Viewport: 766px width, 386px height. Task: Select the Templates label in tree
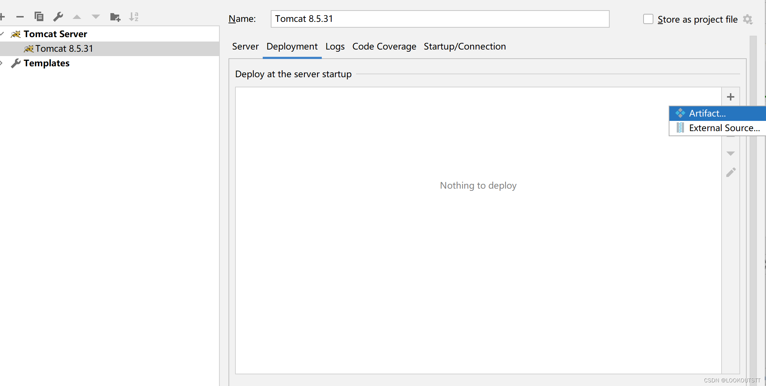47,63
